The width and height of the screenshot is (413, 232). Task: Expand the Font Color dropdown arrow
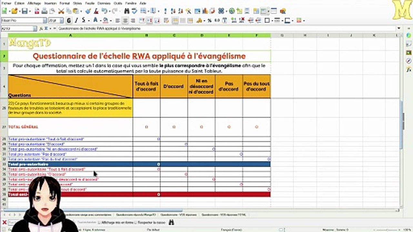point(100,21)
